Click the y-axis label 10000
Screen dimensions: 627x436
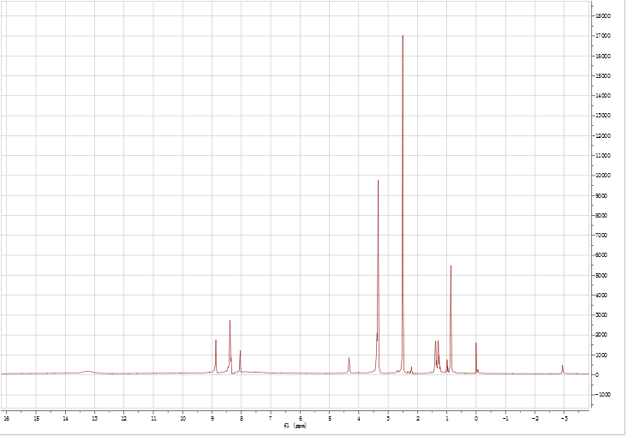(603, 176)
